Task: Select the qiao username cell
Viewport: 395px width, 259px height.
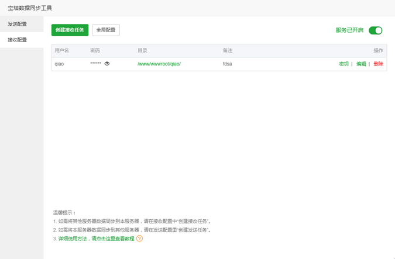Action: [x=59, y=64]
